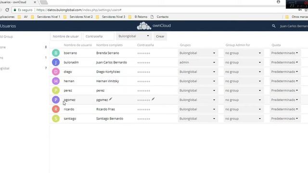This screenshot has width=308, height=173.
Task: Open bulonadm admin groups dropdown
Action: click(x=198, y=62)
